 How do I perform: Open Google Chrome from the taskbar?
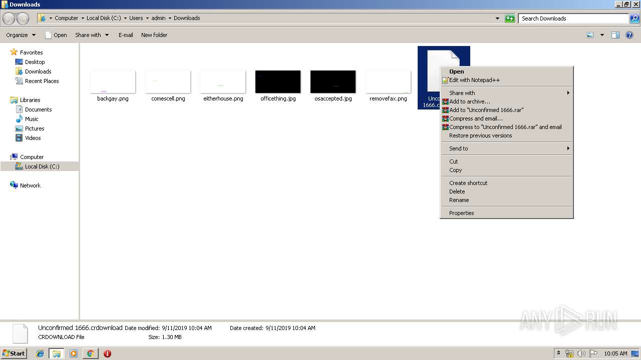pyautogui.click(x=90, y=353)
